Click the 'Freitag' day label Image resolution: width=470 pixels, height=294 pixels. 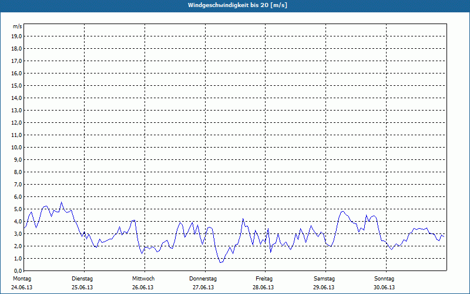point(264,279)
